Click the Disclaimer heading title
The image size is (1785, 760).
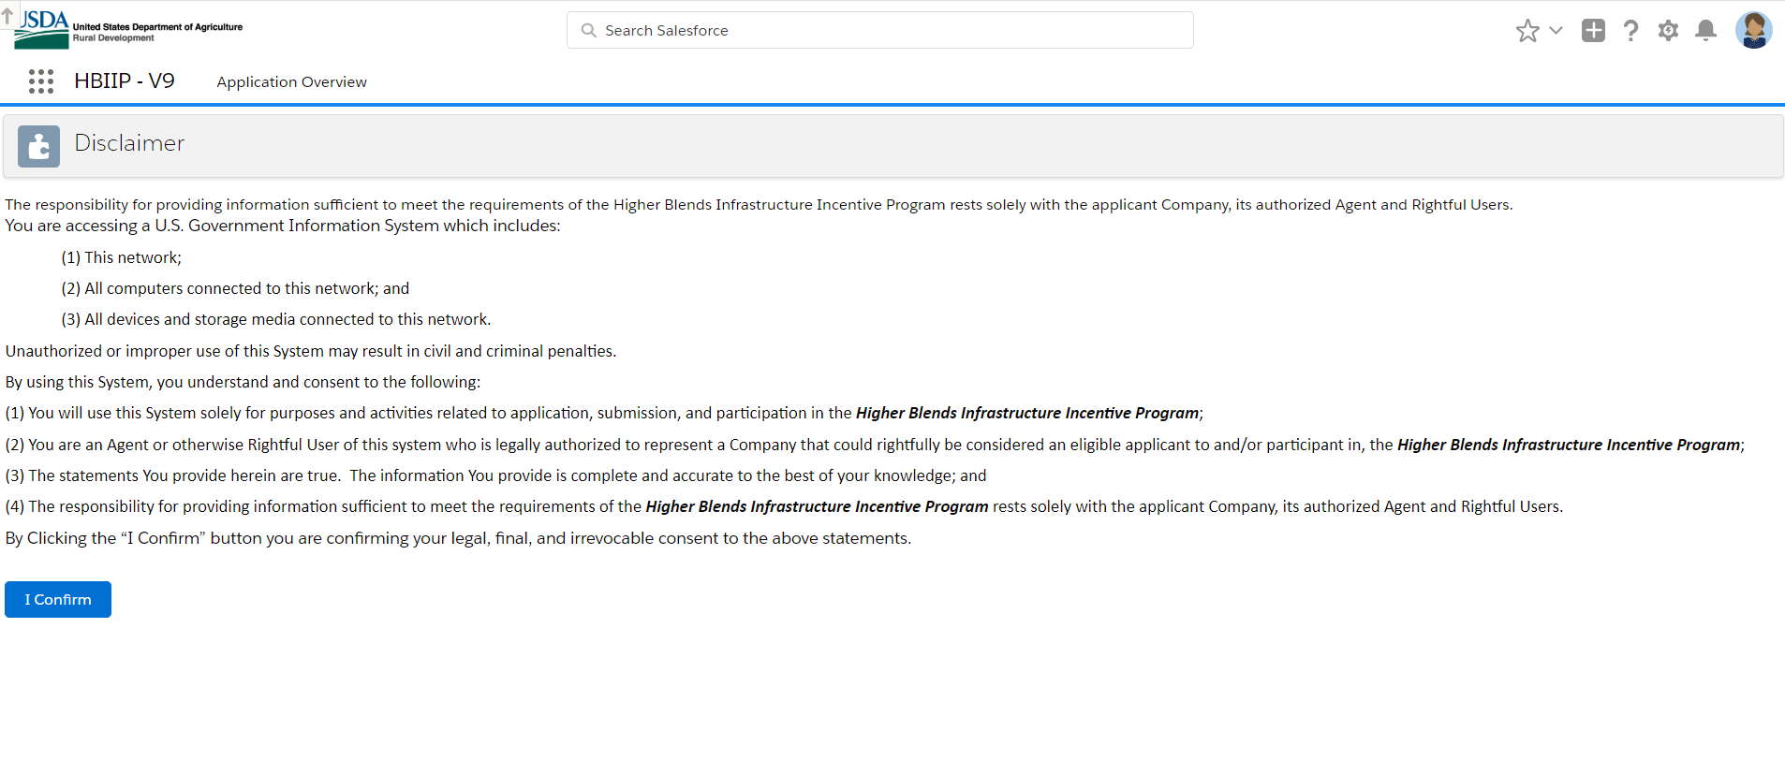pos(129,143)
